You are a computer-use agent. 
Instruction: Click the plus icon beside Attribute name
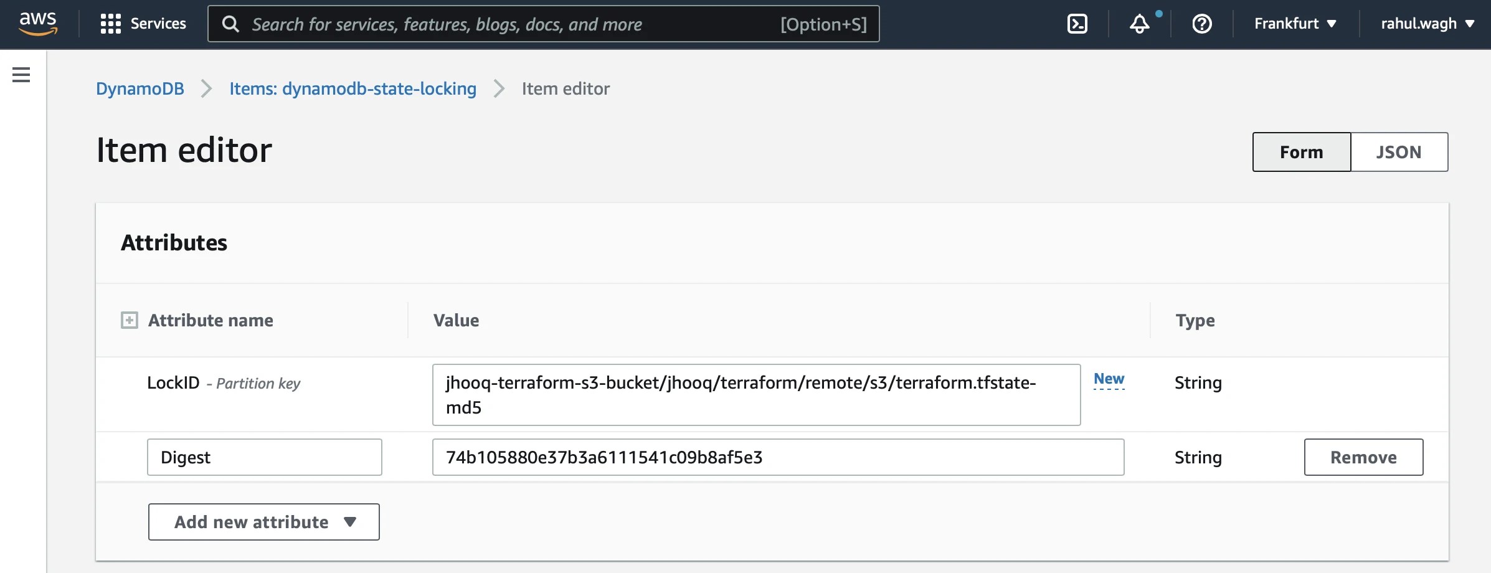coord(129,320)
